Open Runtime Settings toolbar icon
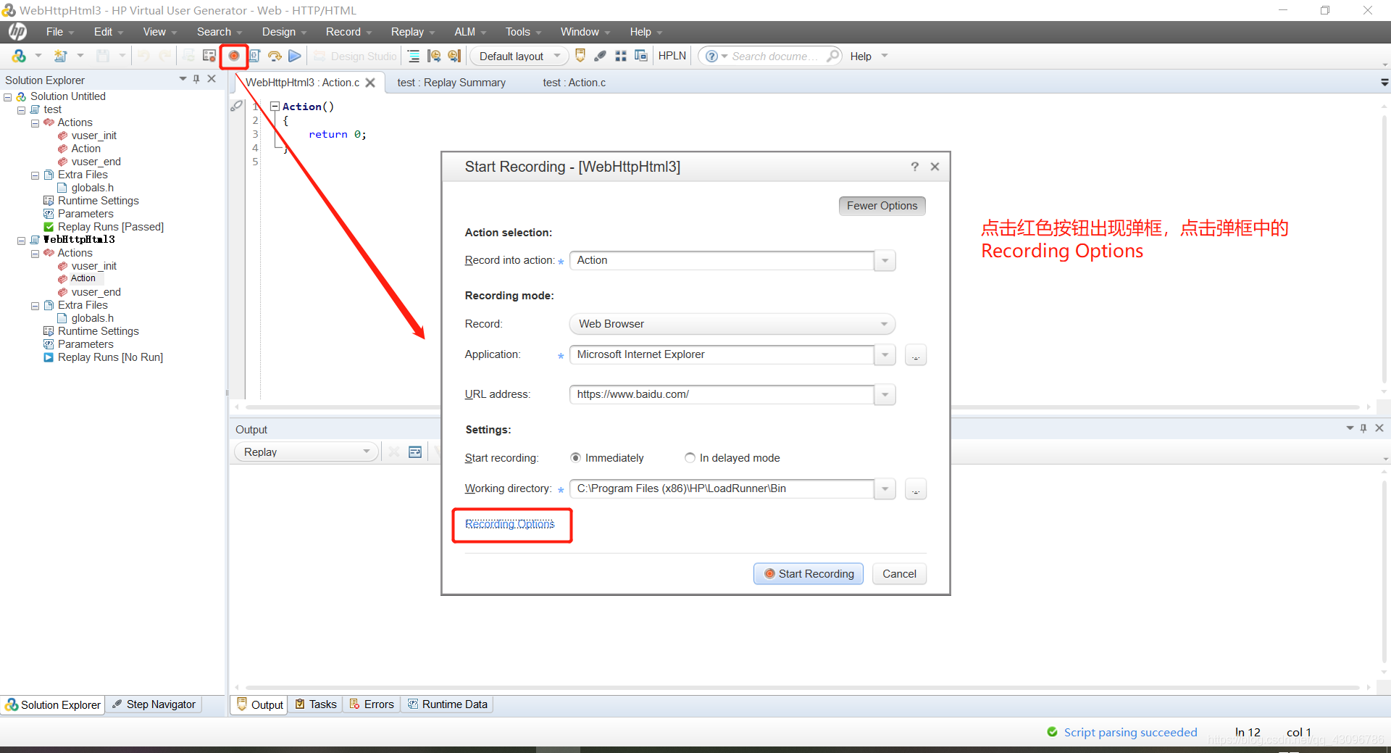The height and width of the screenshot is (753, 1391). (209, 56)
